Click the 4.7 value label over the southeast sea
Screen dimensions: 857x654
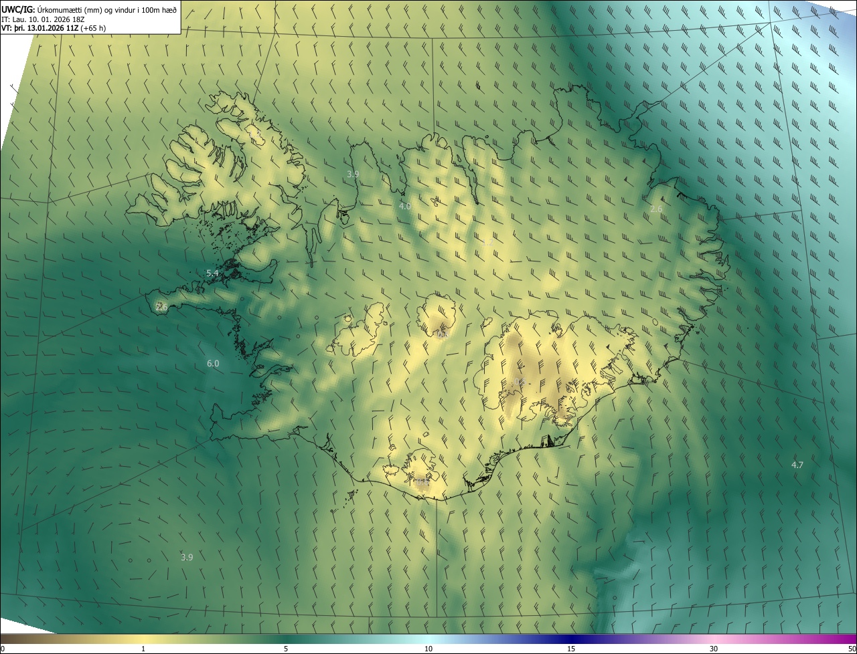(797, 465)
